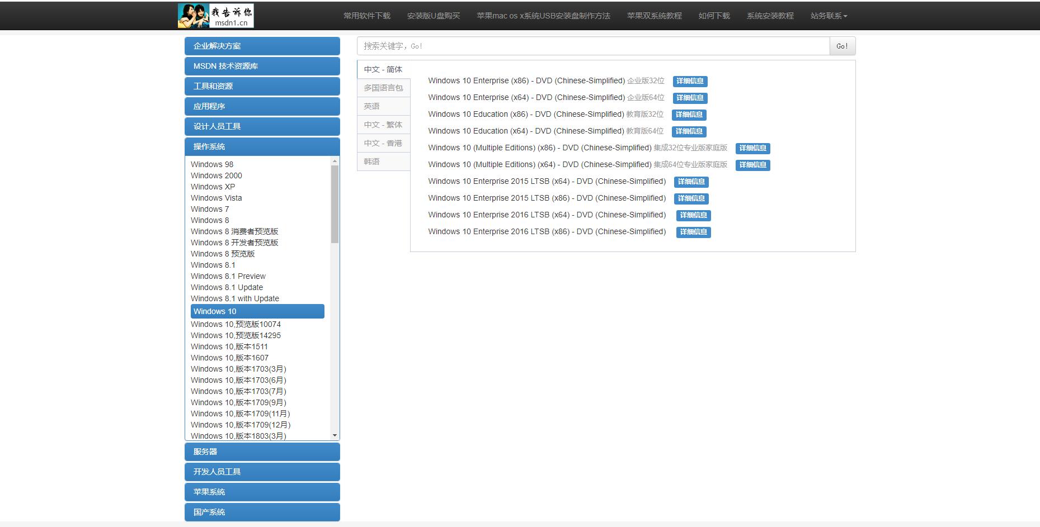This screenshot has height=527, width=1040.
Task: Show 详细信息 for Enterprise 2016 LTSB (x64)
Action: pyautogui.click(x=694, y=215)
